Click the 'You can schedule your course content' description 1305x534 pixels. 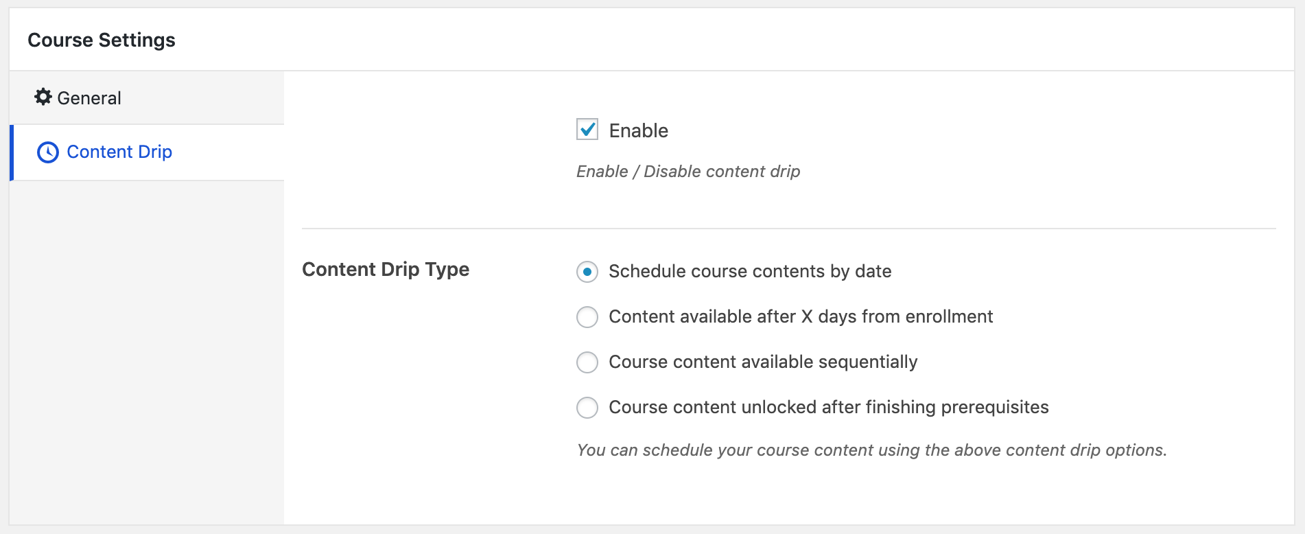[871, 450]
